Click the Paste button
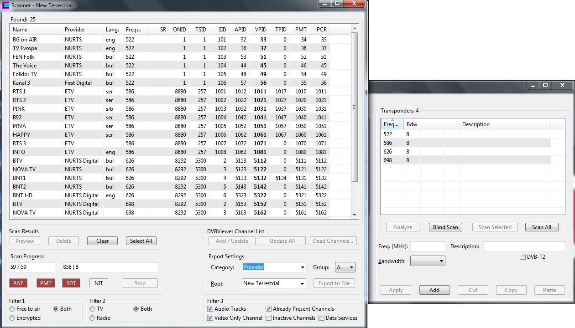 [549, 290]
